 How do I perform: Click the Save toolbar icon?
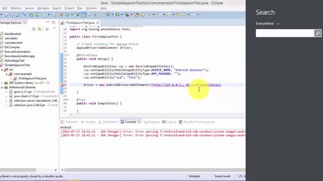tap(6, 15)
